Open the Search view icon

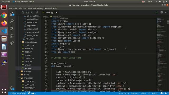[x=12, y=21]
